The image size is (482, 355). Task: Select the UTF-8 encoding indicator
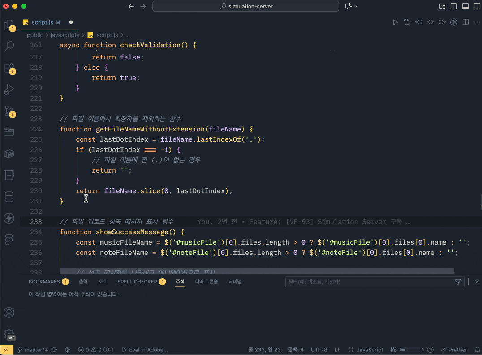[319, 350]
